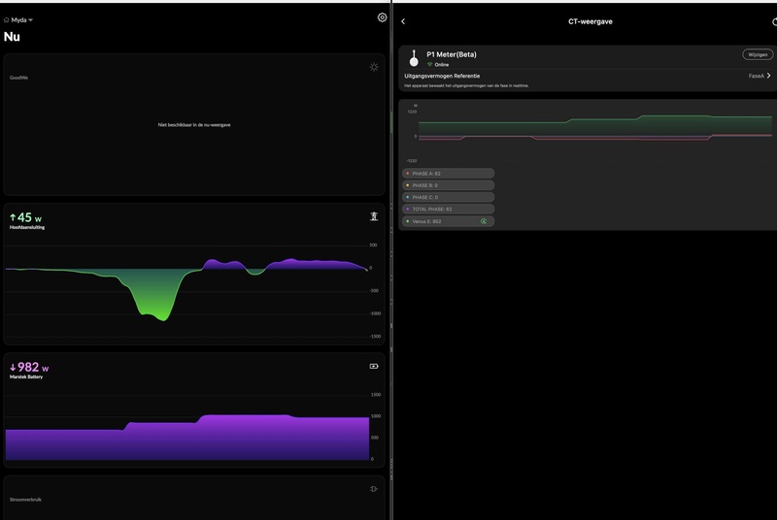777x520 pixels.
Task: Click Niet beschikbaar in de nu-weergave message
Action: tap(194, 125)
